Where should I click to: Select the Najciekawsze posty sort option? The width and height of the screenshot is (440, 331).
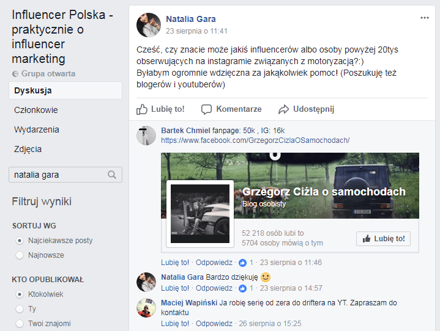(x=20, y=241)
